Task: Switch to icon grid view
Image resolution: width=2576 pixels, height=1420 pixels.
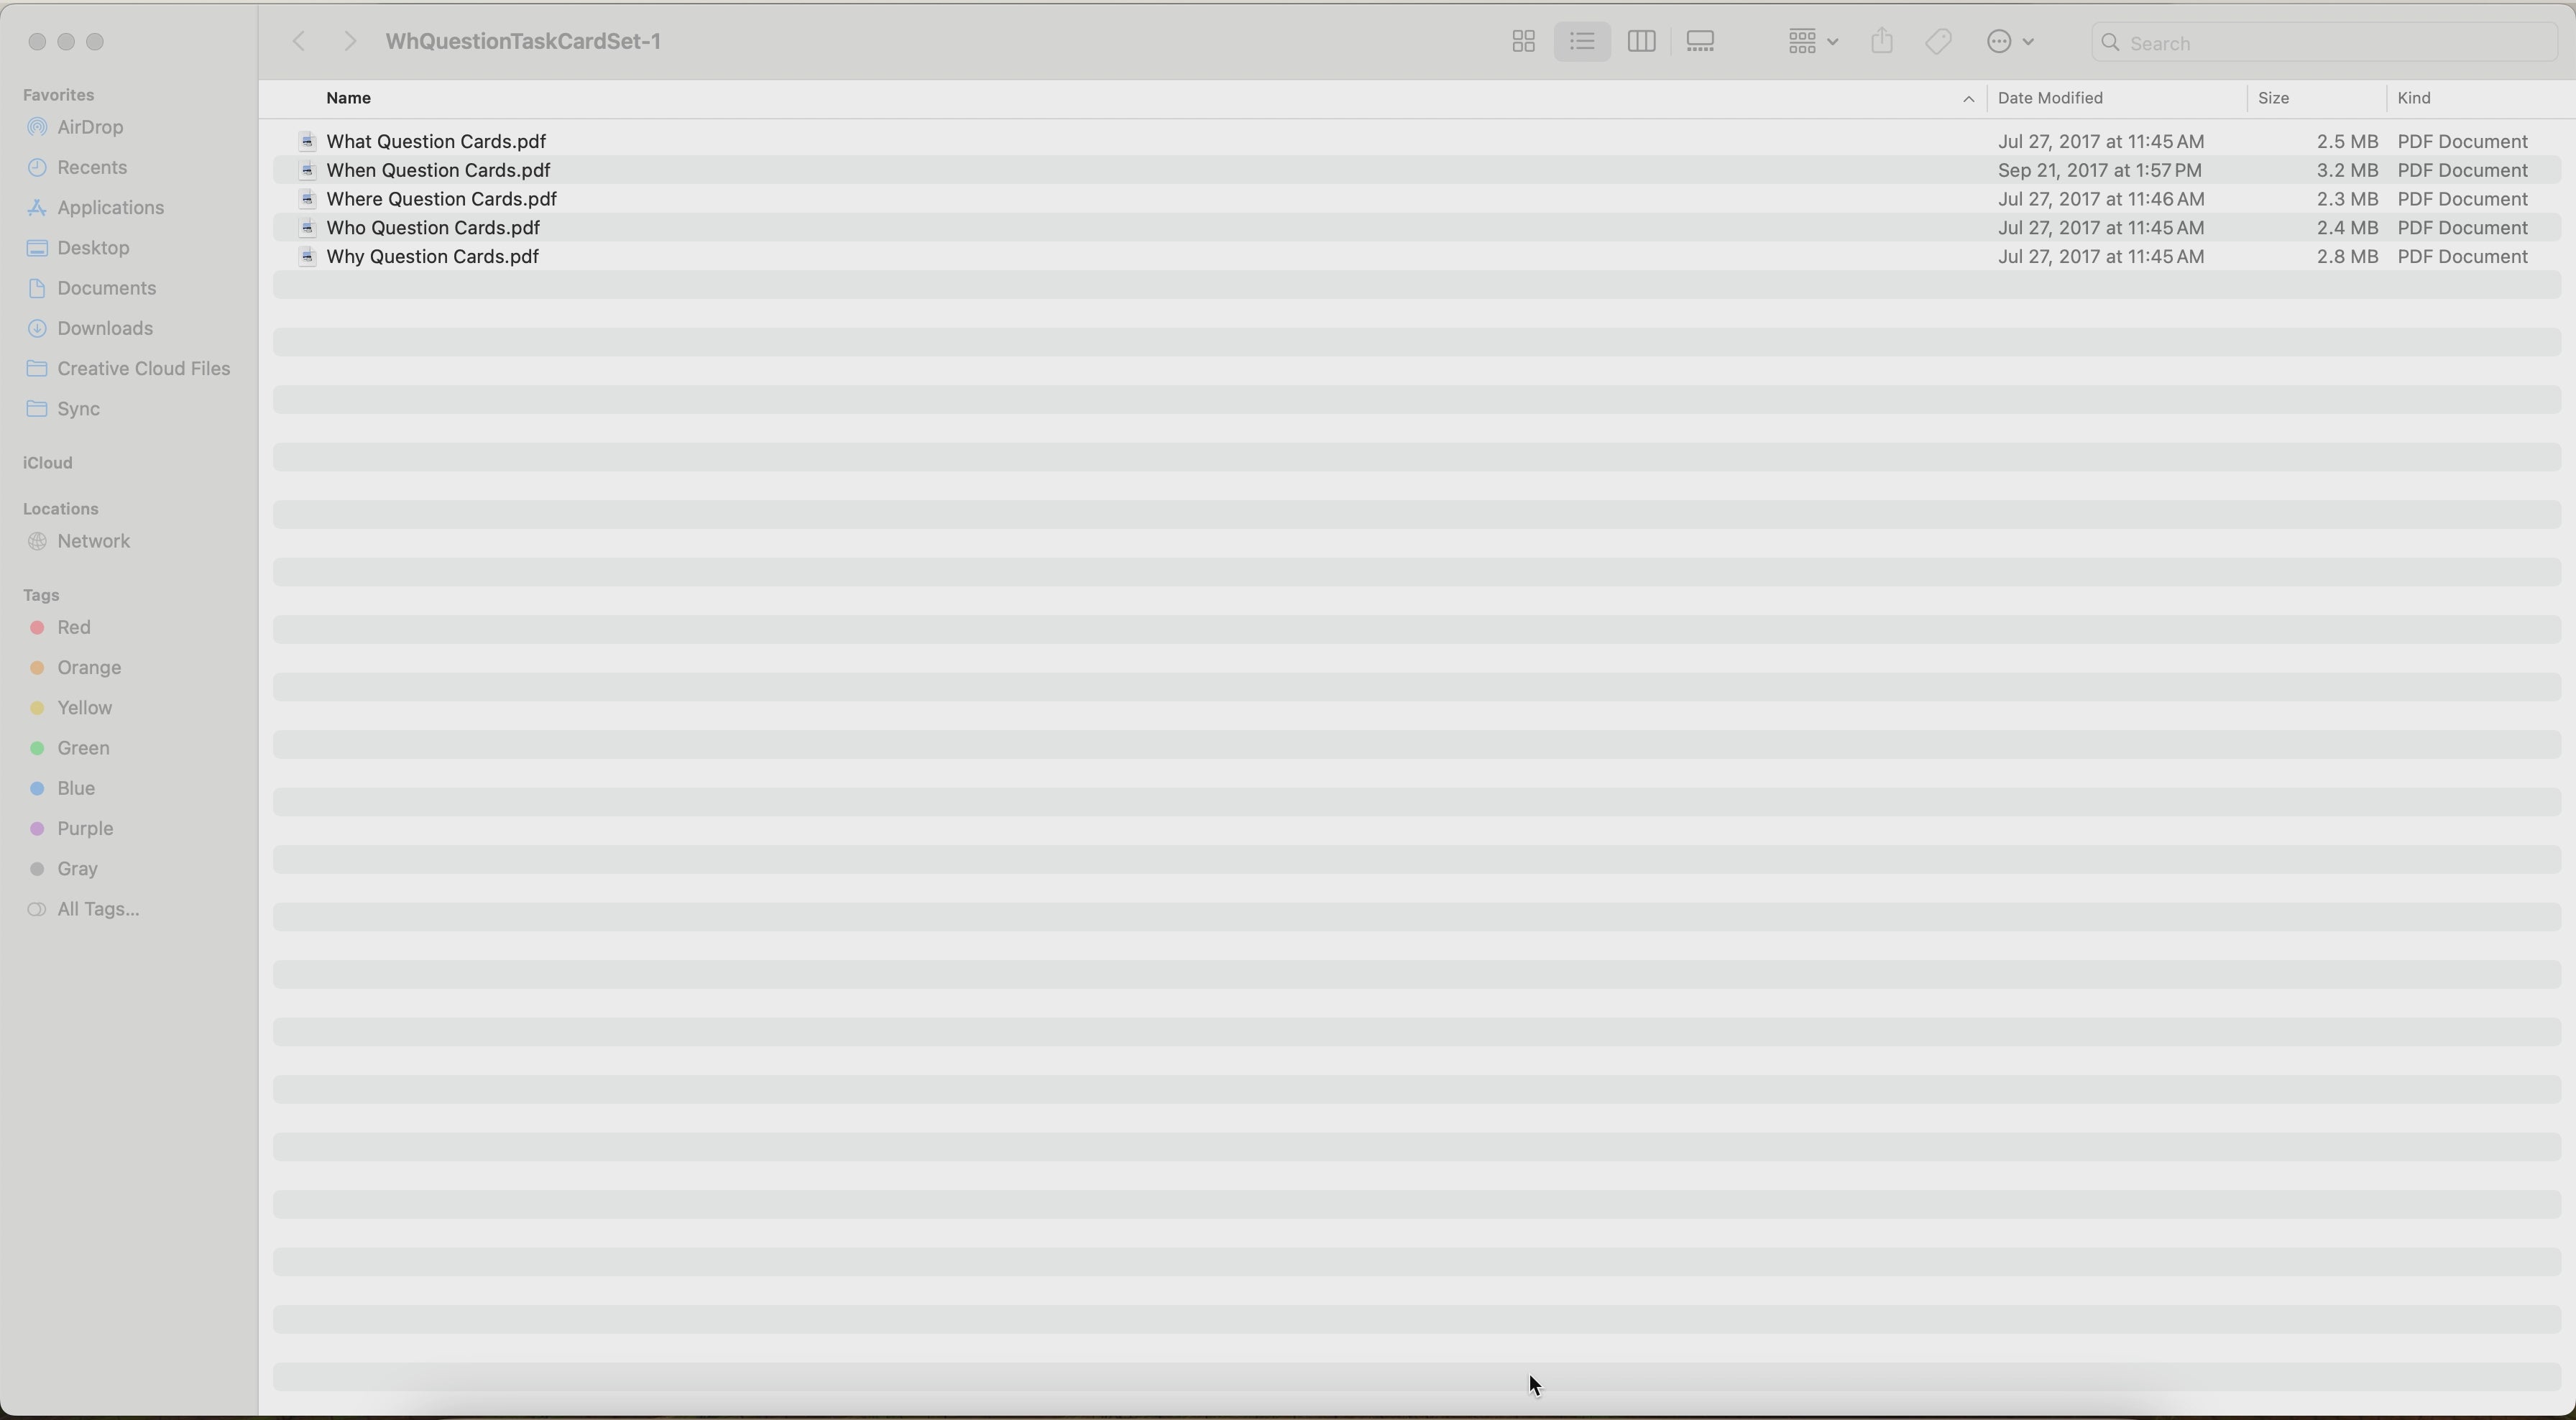Action: click(1523, 42)
